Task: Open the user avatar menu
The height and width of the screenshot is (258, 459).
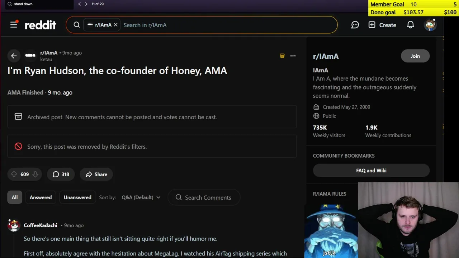Action: tap(430, 25)
